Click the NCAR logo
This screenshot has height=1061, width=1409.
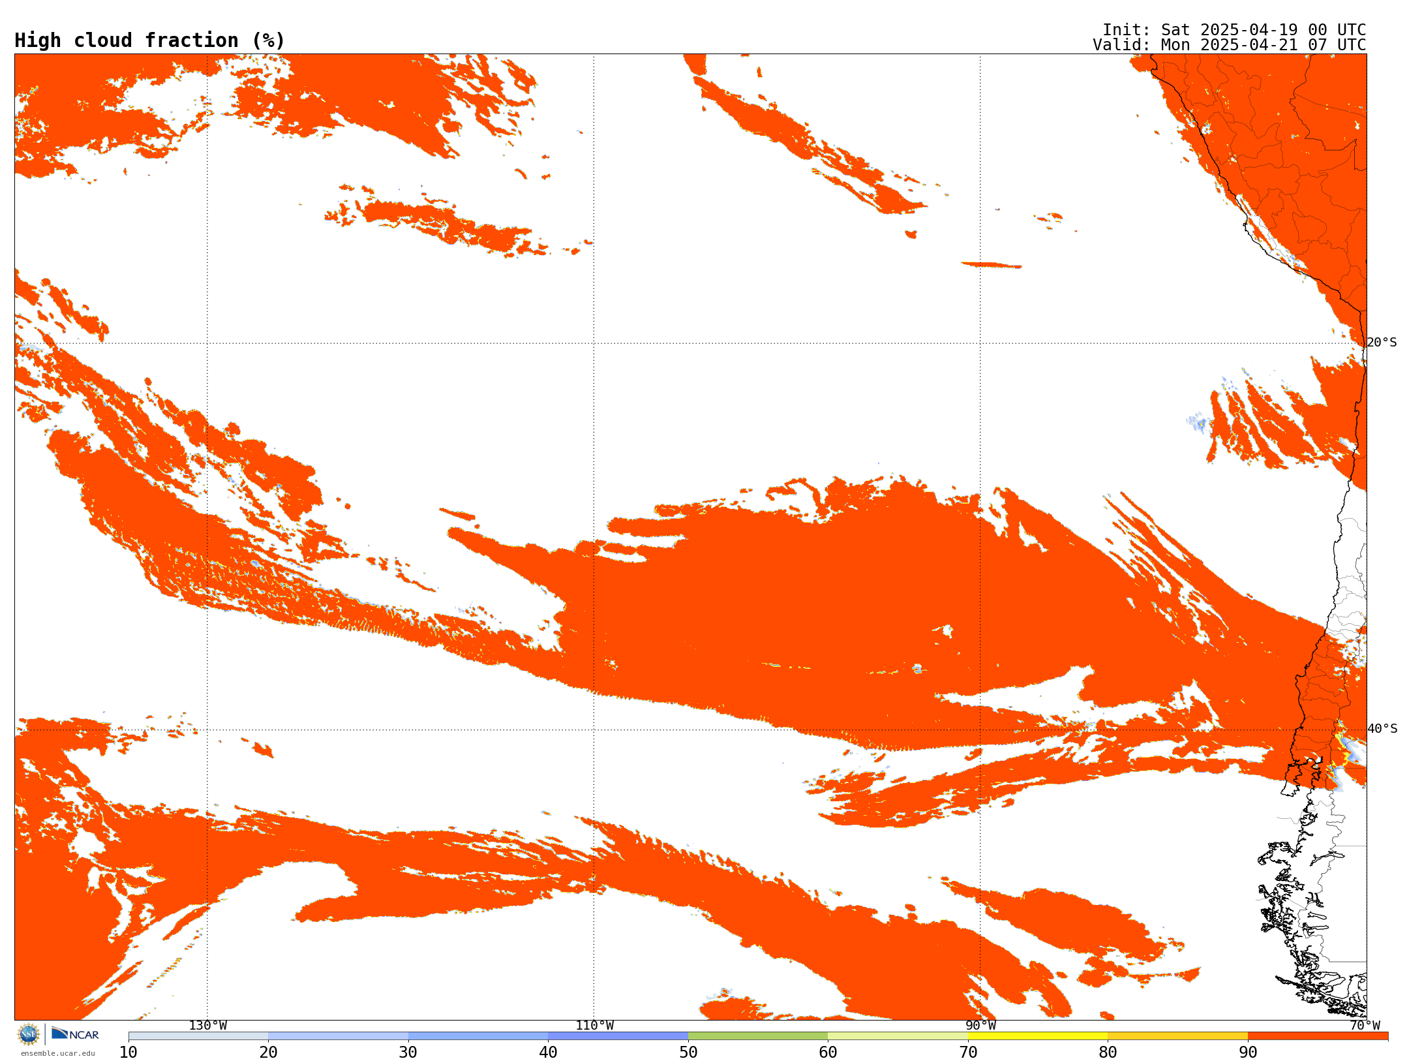[x=75, y=1034]
